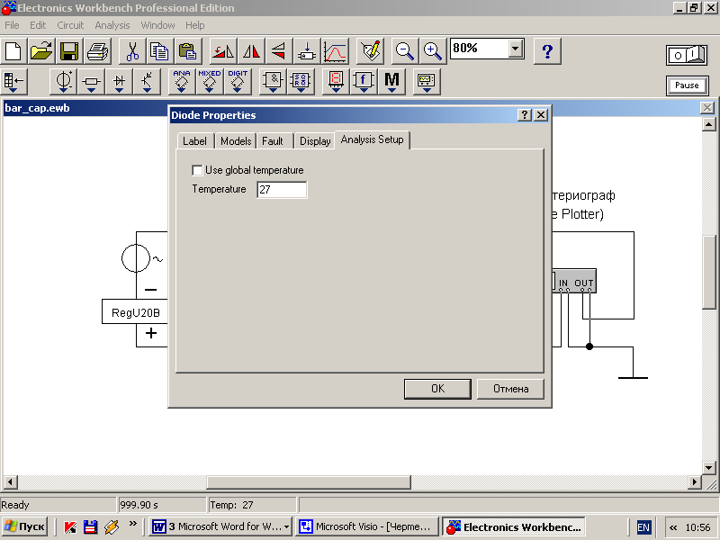The height and width of the screenshot is (540, 720).
Task: Open the Window menu
Action: click(x=157, y=25)
